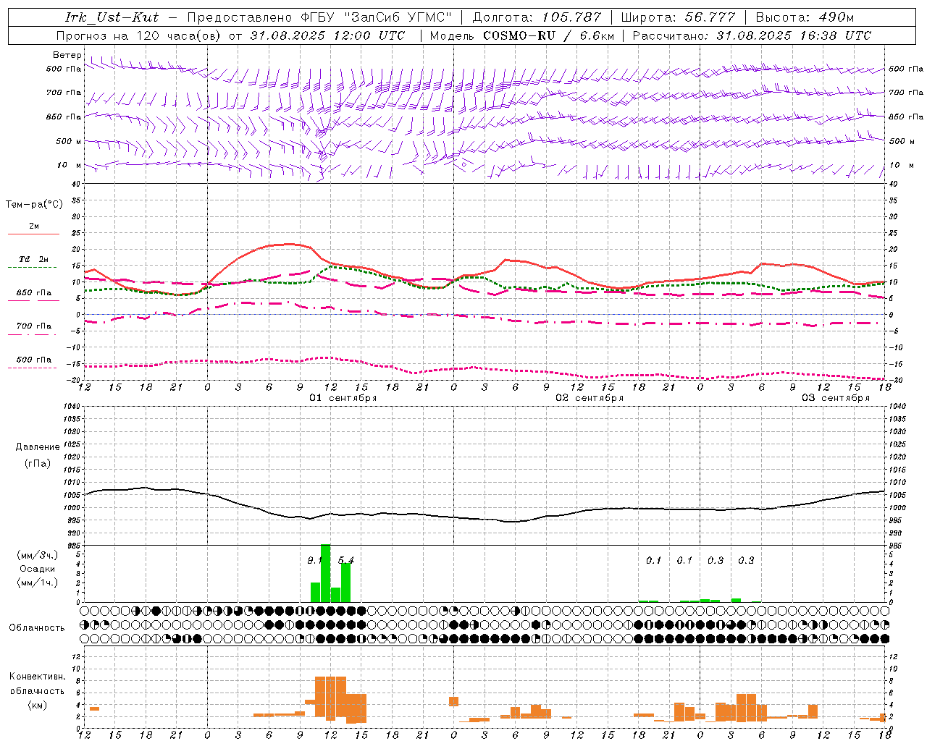Click the latitude value Широта: 56.777
The width and height of the screenshot is (927, 741).
(678, 17)
